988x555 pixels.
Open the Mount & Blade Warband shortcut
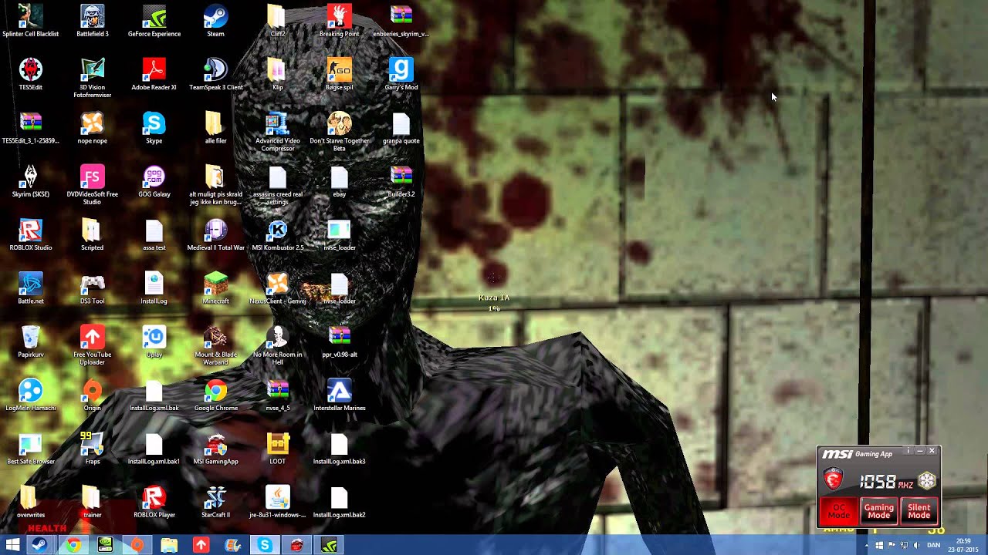point(215,344)
